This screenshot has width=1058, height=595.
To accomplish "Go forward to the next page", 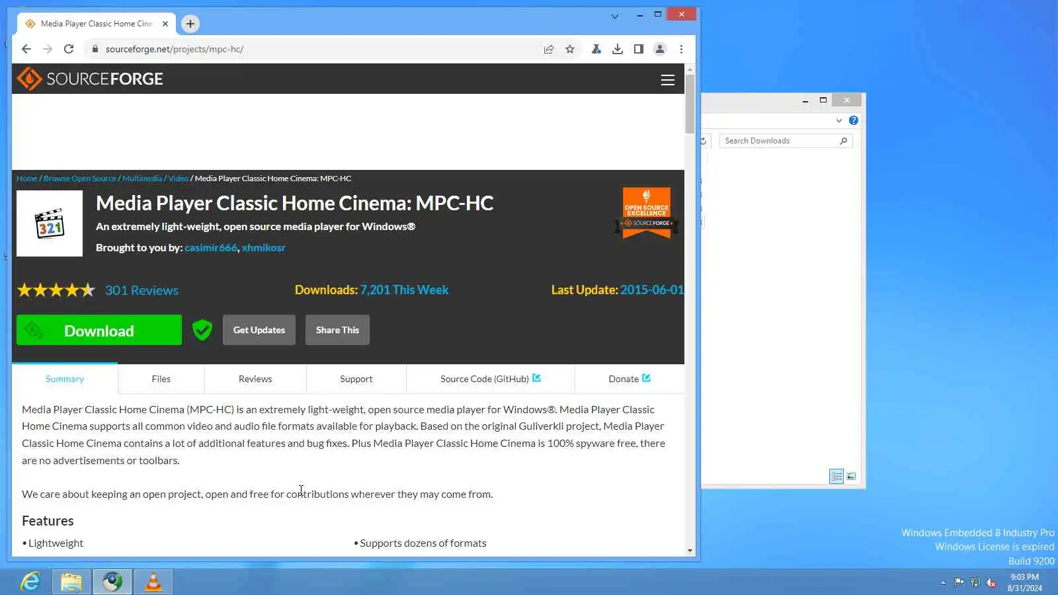I will pyautogui.click(x=48, y=49).
